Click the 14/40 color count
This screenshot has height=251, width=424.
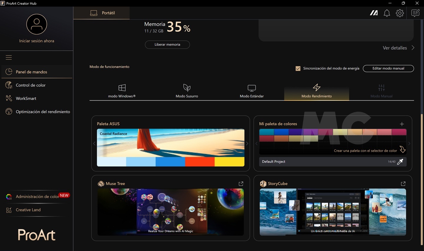(392, 161)
